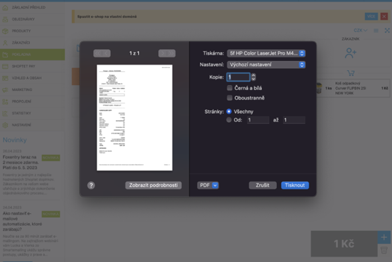Click the shopping cart icon
The width and height of the screenshot is (392, 262).
tap(351, 73)
